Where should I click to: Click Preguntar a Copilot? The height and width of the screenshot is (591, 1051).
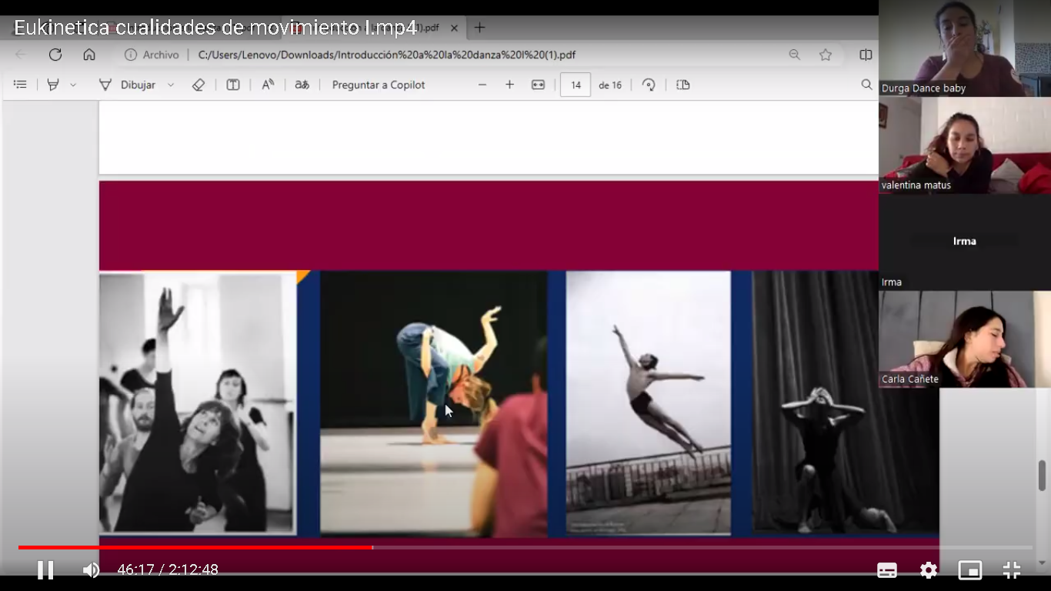coord(379,85)
